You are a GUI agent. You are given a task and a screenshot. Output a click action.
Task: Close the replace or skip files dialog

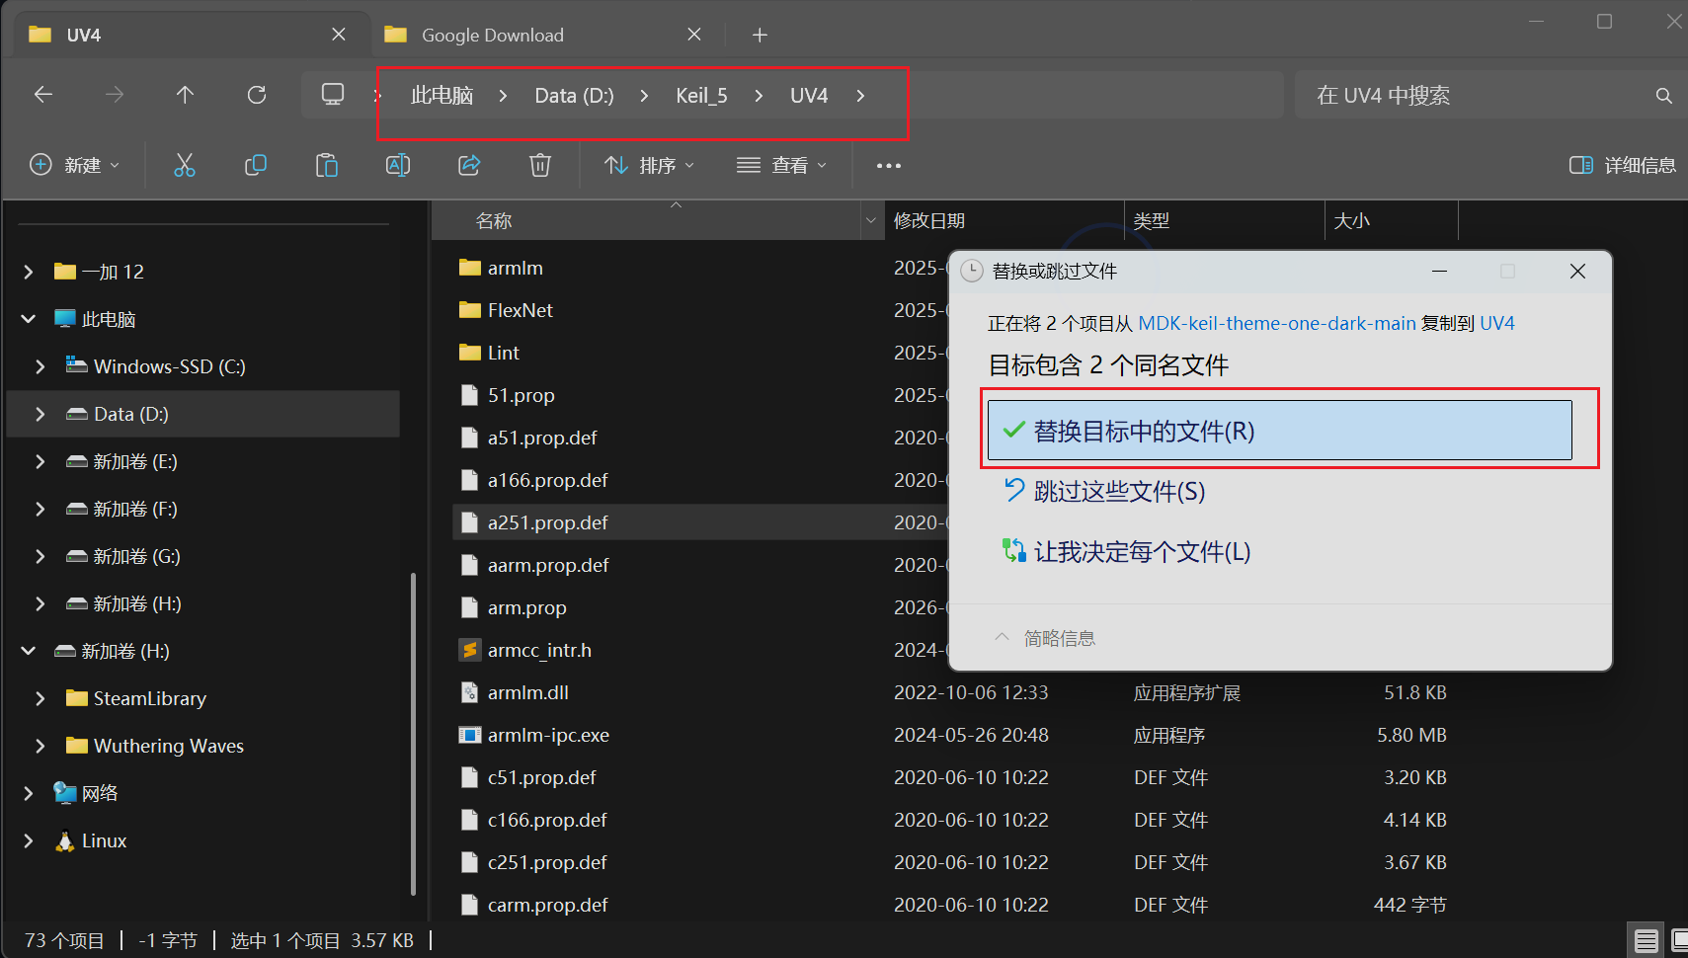pyautogui.click(x=1577, y=271)
